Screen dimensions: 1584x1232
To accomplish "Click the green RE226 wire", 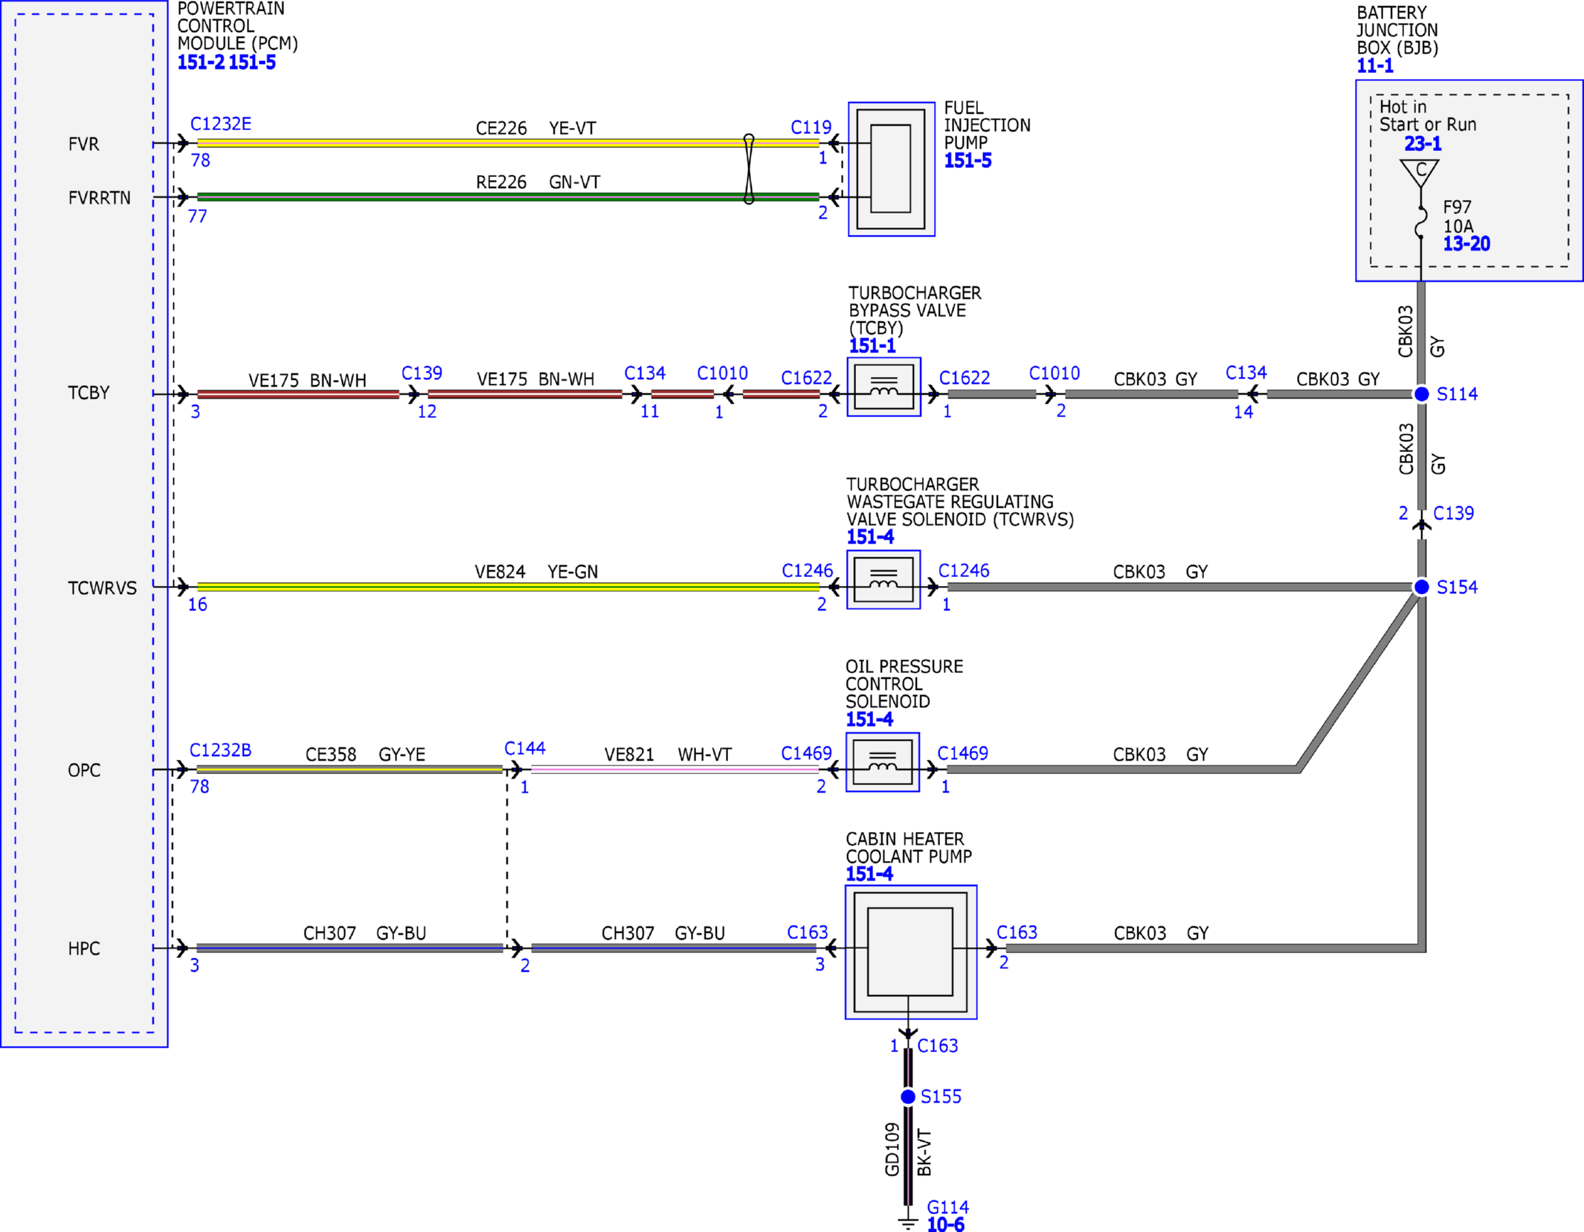I will [508, 197].
